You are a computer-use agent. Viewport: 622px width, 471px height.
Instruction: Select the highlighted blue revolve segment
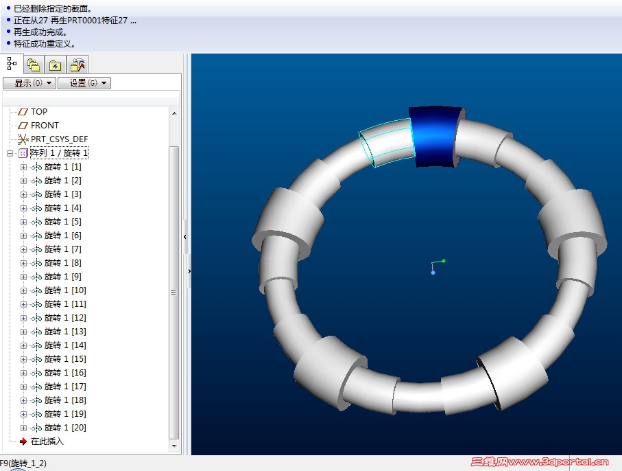(435, 136)
